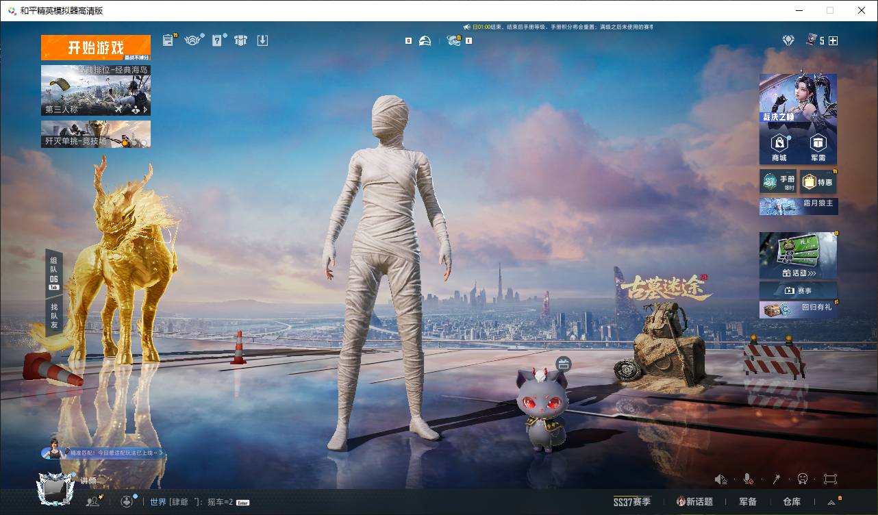The width and height of the screenshot is (878, 515).
Task: Open the 歼灭单挑-竞技场 mode card
Action: [96, 134]
